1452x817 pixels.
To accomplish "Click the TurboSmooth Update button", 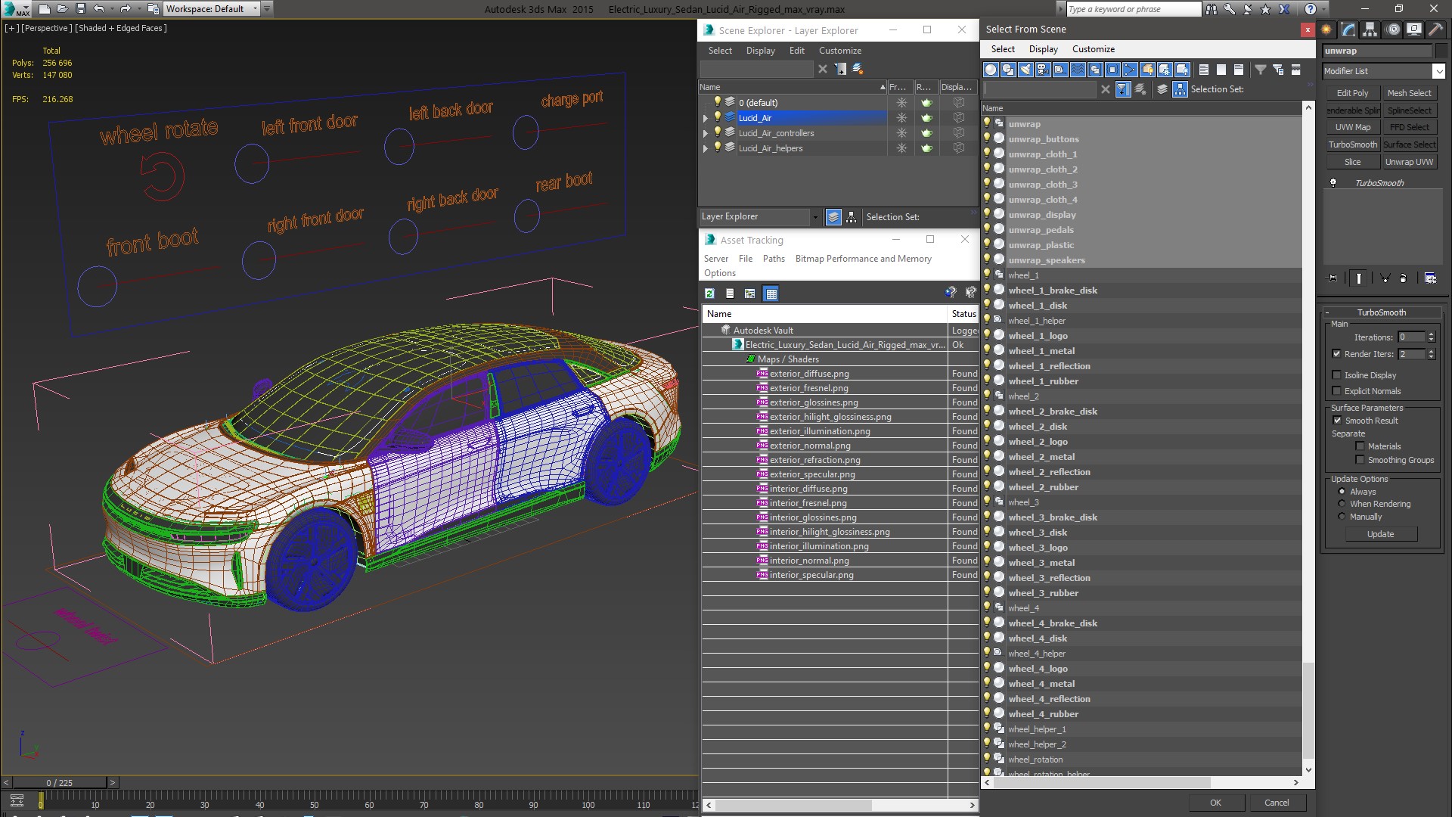I will (x=1380, y=534).
